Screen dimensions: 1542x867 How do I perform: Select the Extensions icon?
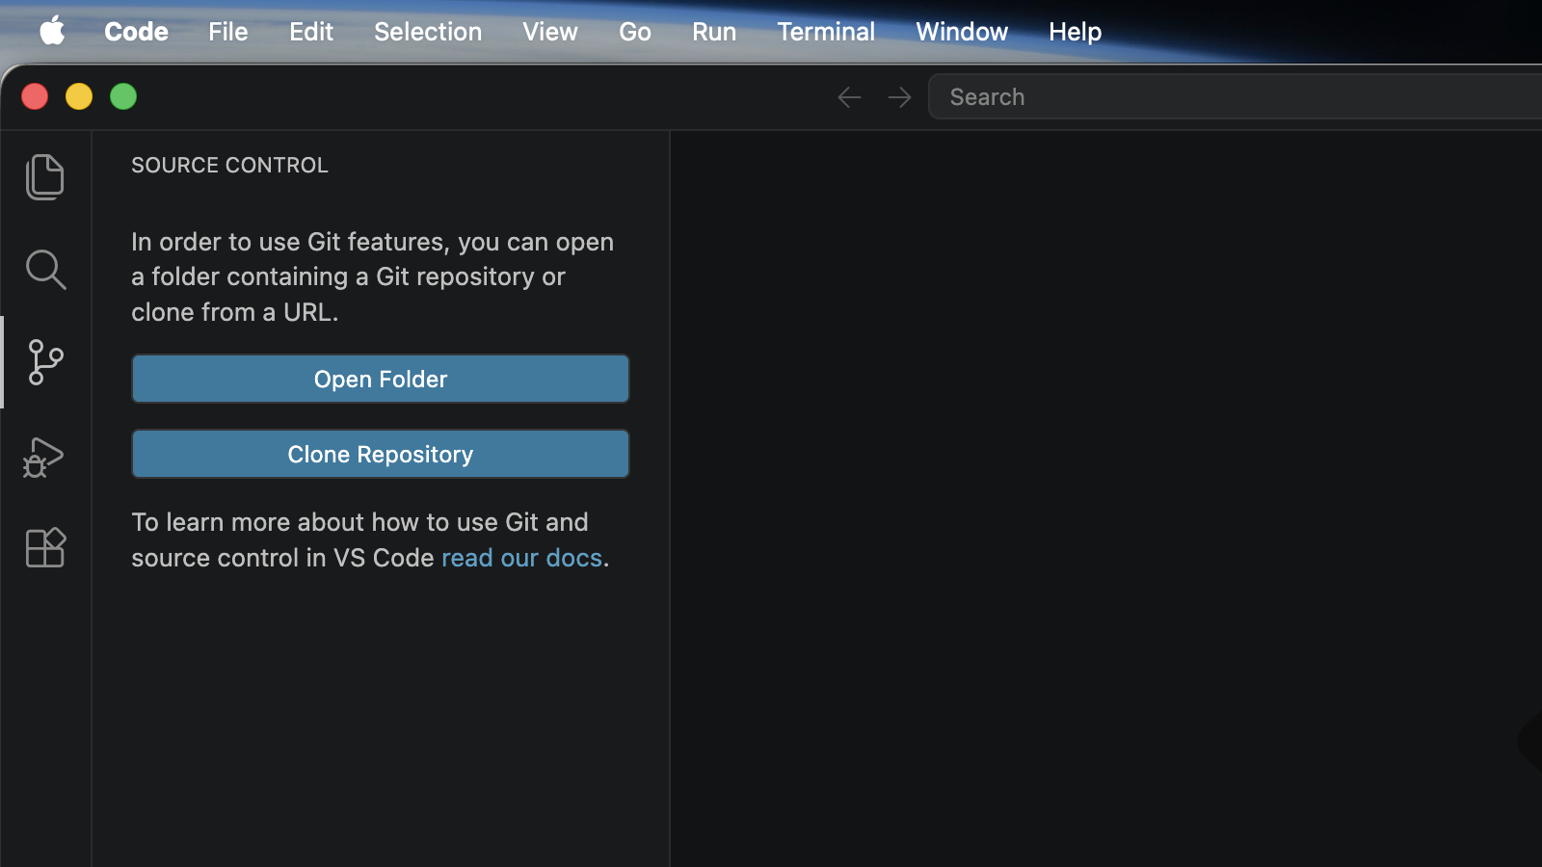45,547
